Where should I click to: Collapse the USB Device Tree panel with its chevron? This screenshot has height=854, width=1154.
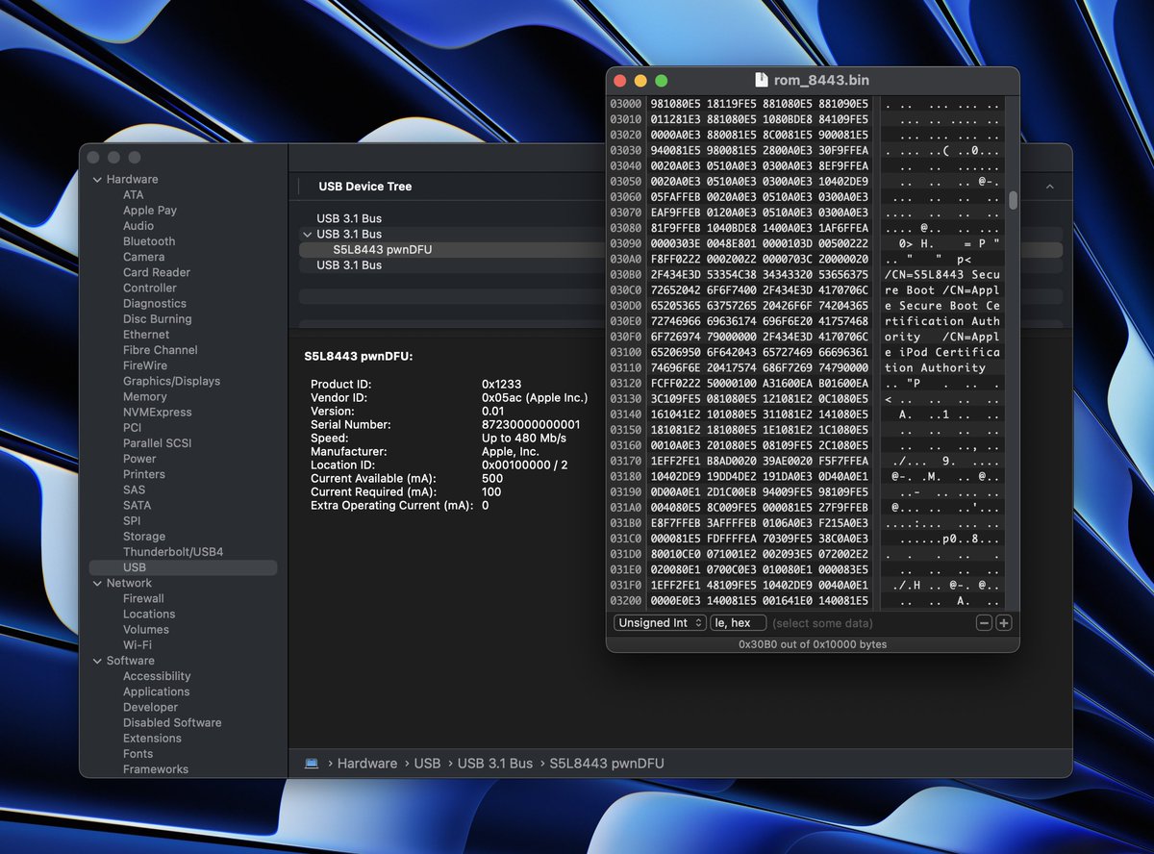[x=1049, y=186]
